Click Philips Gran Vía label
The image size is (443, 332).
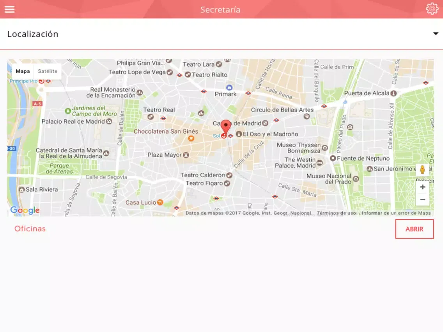(x=141, y=63)
